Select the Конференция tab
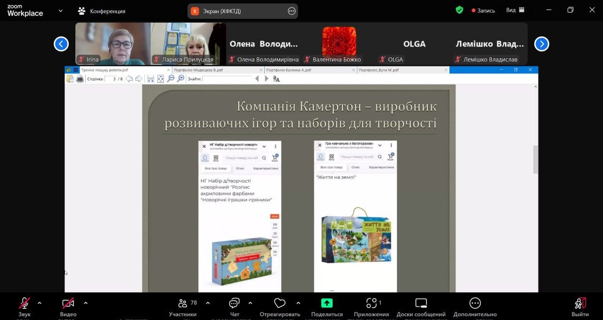The height and width of the screenshot is (320, 603). pyautogui.click(x=101, y=11)
